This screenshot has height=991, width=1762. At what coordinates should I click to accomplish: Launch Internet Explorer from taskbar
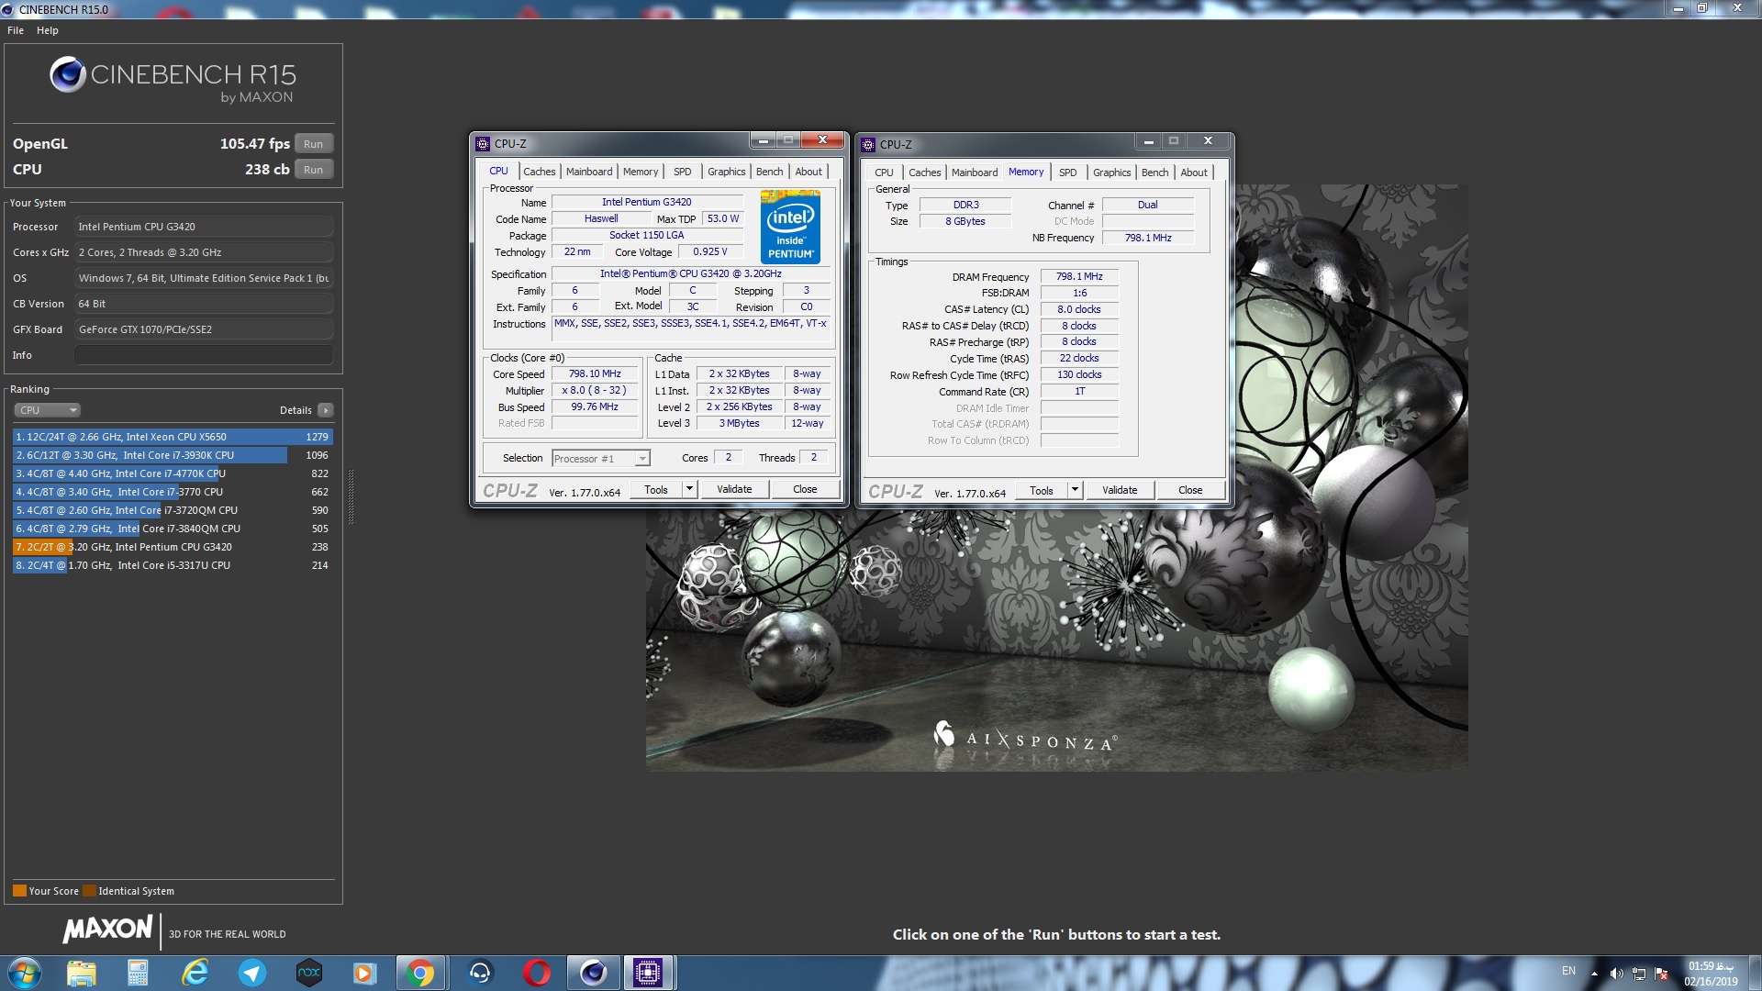tap(195, 973)
